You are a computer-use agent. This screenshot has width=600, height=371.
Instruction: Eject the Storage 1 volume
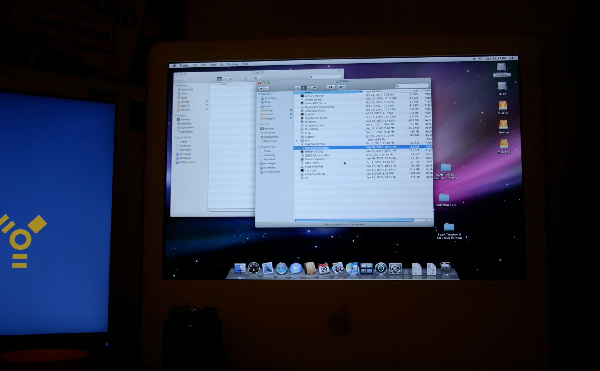click(x=291, y=119)
